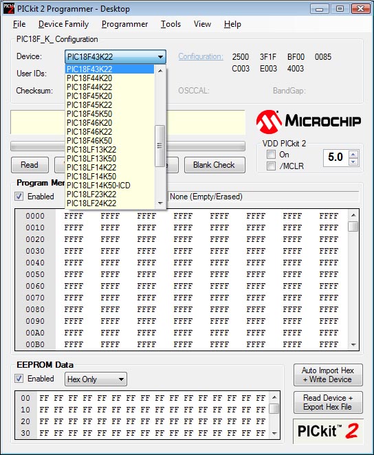Image resolution: width=374 pixels, height=455 pixels.
Task: Choose PIC18LF14K50-ICD from the list
Action: pyautogui.click(x=110, y=186)
